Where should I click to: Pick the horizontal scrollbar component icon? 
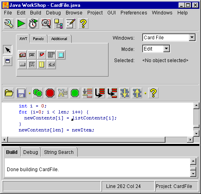51,65
